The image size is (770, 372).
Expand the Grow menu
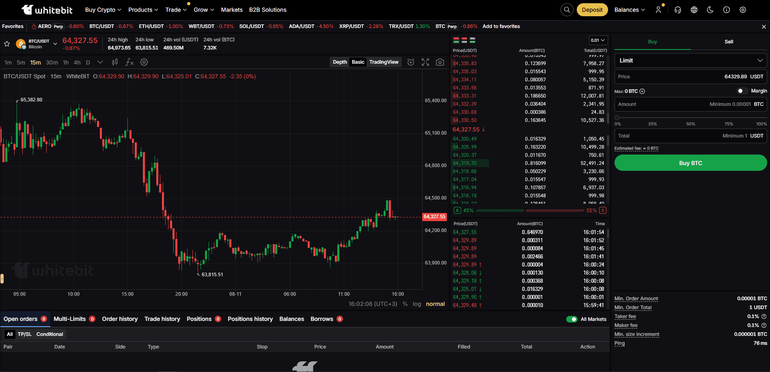tap(204, 10)
